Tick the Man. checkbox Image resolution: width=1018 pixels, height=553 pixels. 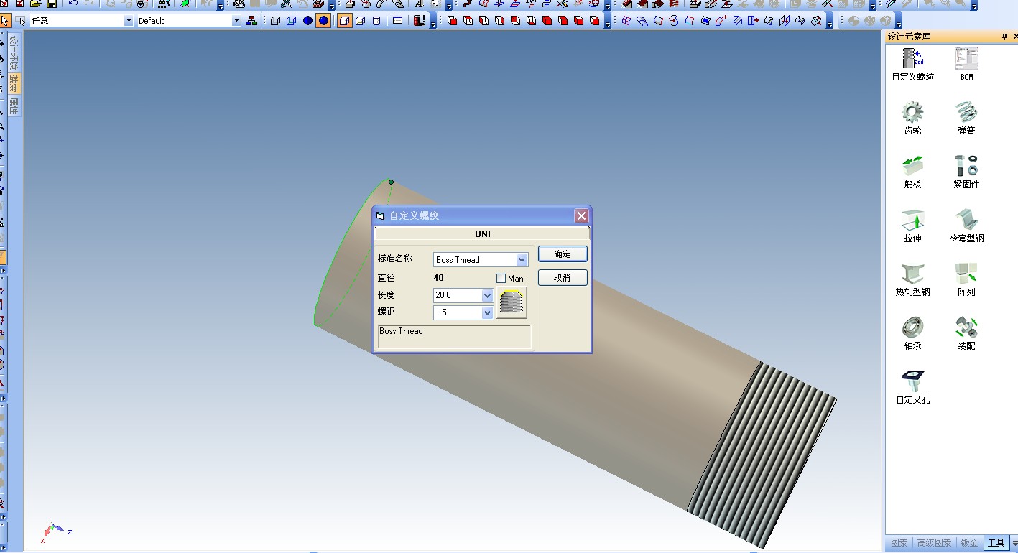[501, 278]
